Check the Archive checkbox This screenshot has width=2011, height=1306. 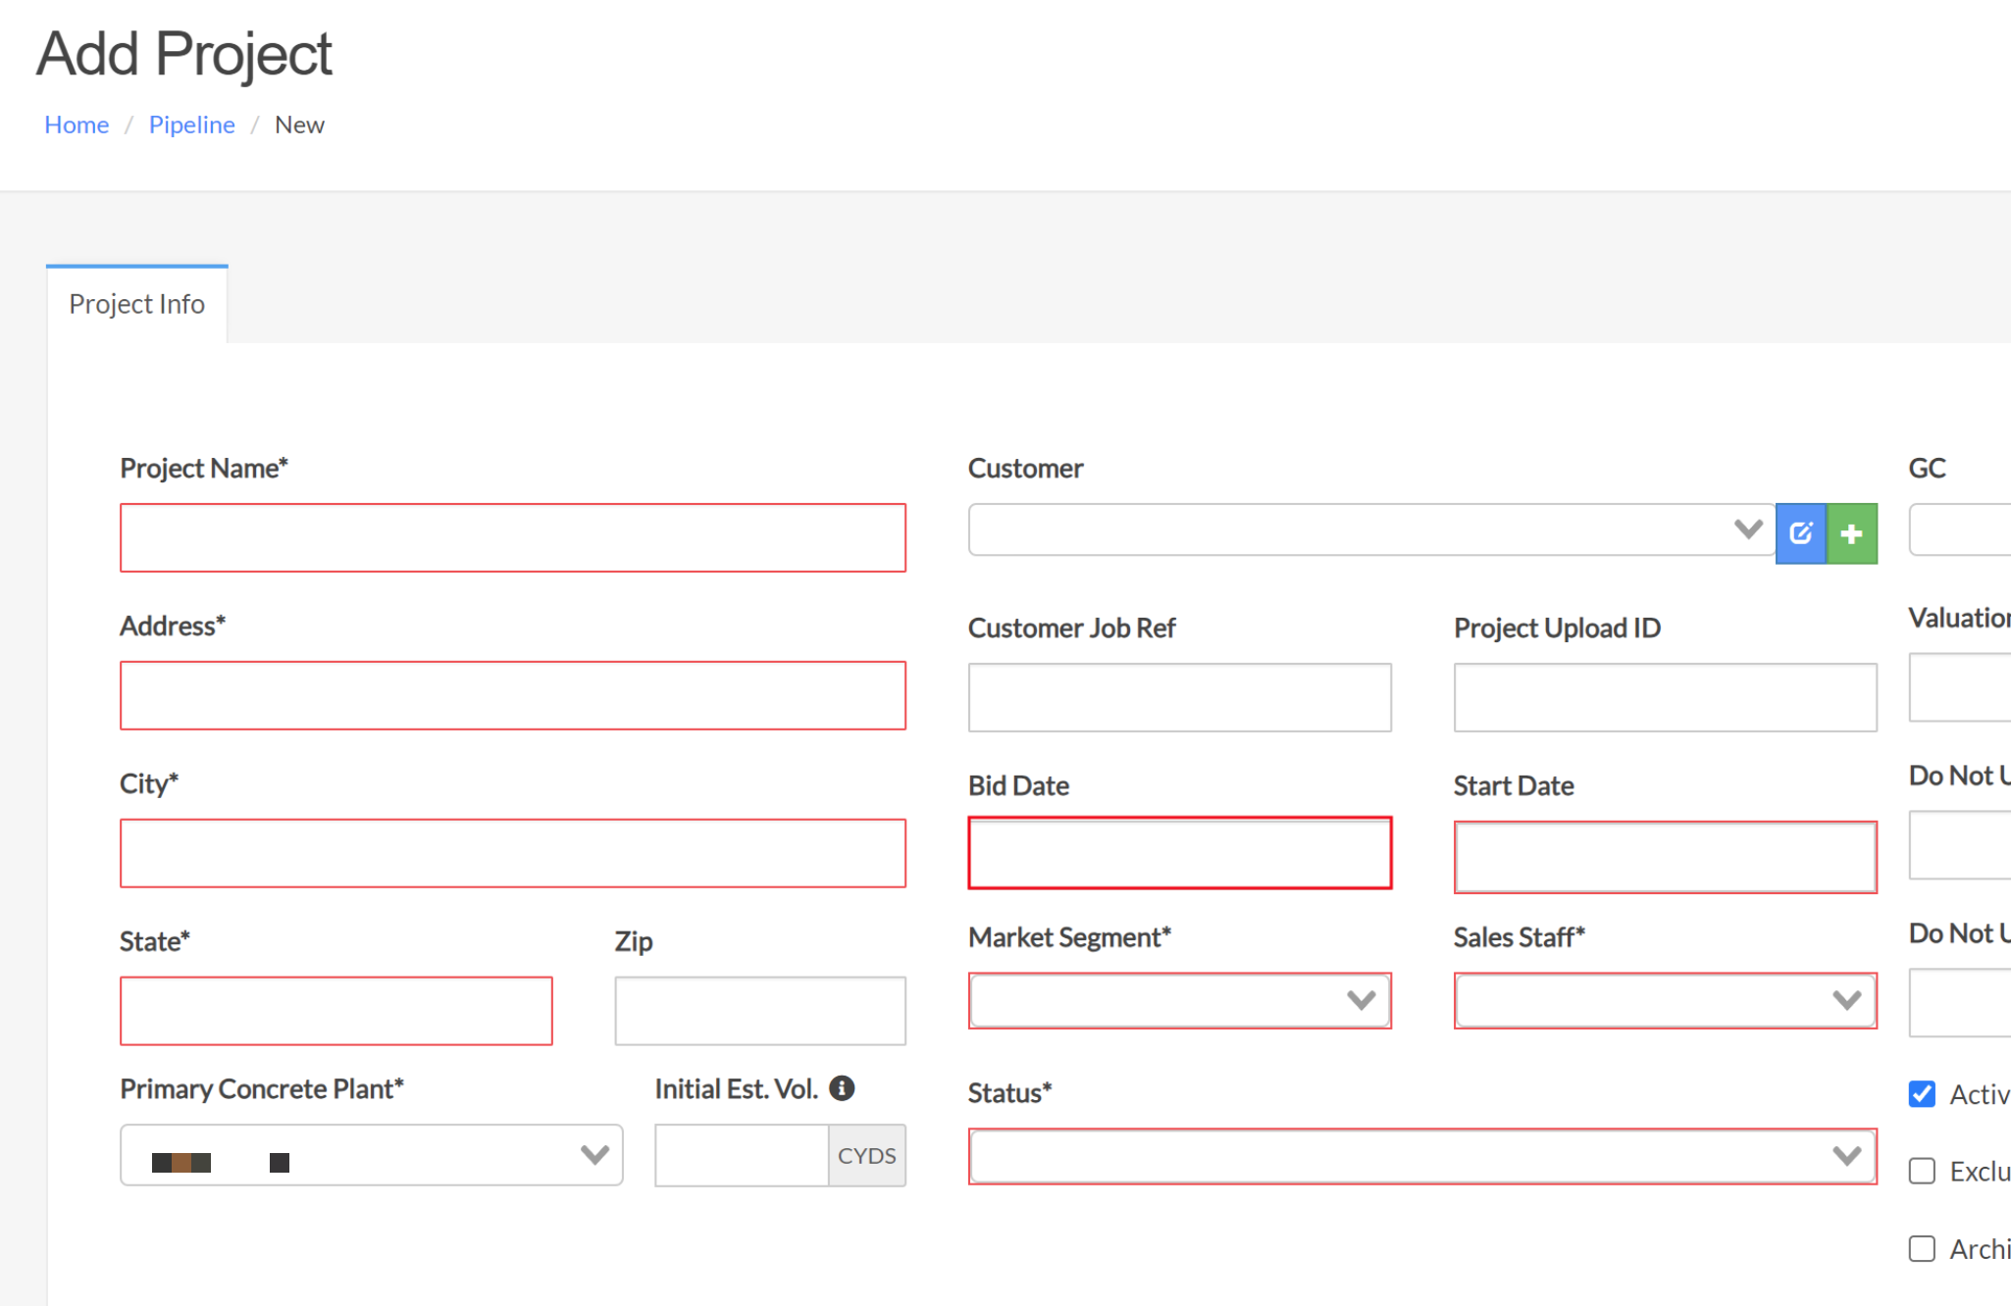click(x=1922, y=1248)
